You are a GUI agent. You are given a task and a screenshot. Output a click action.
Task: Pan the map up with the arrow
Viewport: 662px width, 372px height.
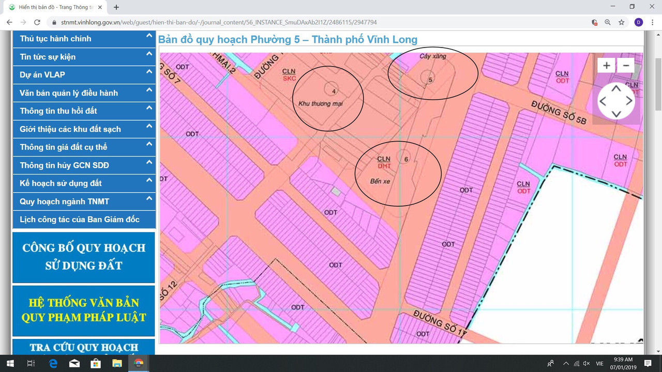click(616, 88)
